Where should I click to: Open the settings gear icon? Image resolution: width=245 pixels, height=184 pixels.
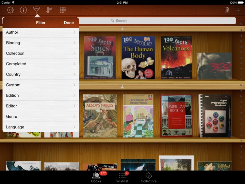coord(10,10)
